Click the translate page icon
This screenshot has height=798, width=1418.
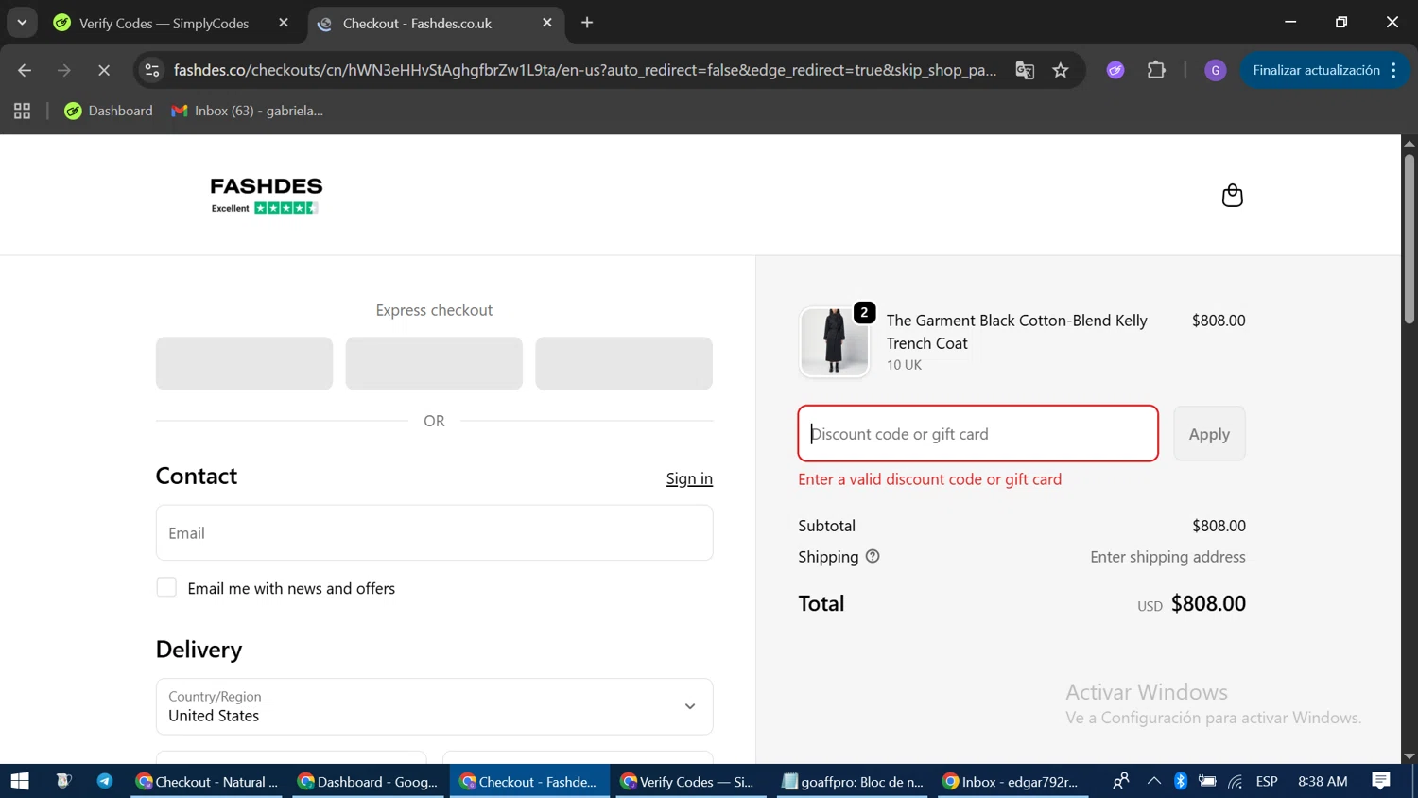coord(1025,70)
